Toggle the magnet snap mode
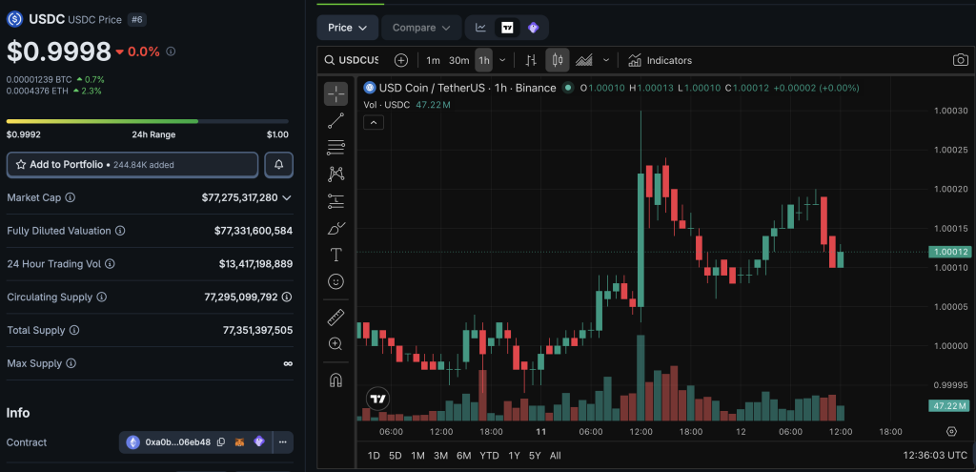This screenshot has height=472, width=976. (x=335, y=380)
